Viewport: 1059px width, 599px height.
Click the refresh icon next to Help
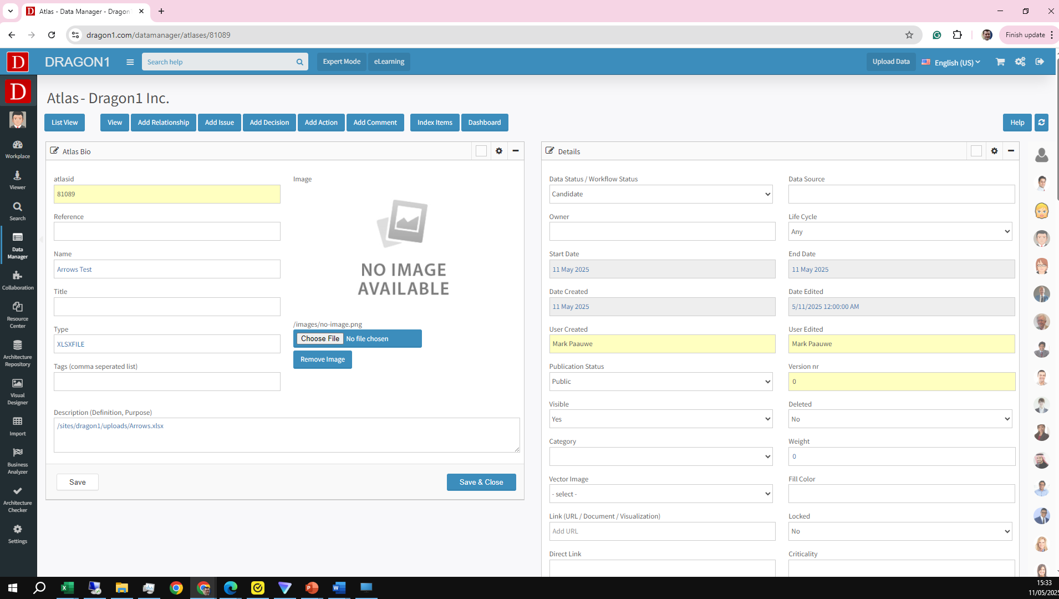click(1042, 123)
